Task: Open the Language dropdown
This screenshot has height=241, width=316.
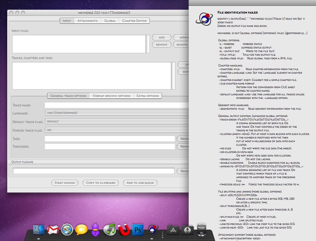Action: 117,113
